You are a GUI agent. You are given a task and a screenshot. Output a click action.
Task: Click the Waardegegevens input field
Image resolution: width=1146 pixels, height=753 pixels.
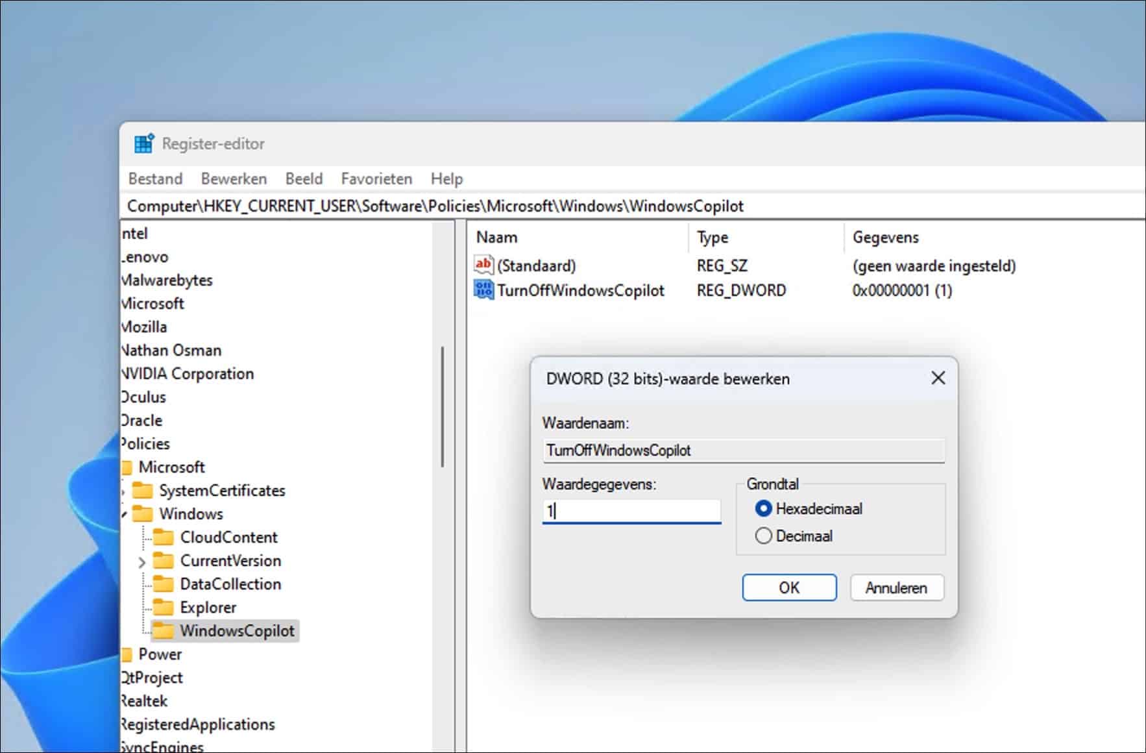point(631,510)
